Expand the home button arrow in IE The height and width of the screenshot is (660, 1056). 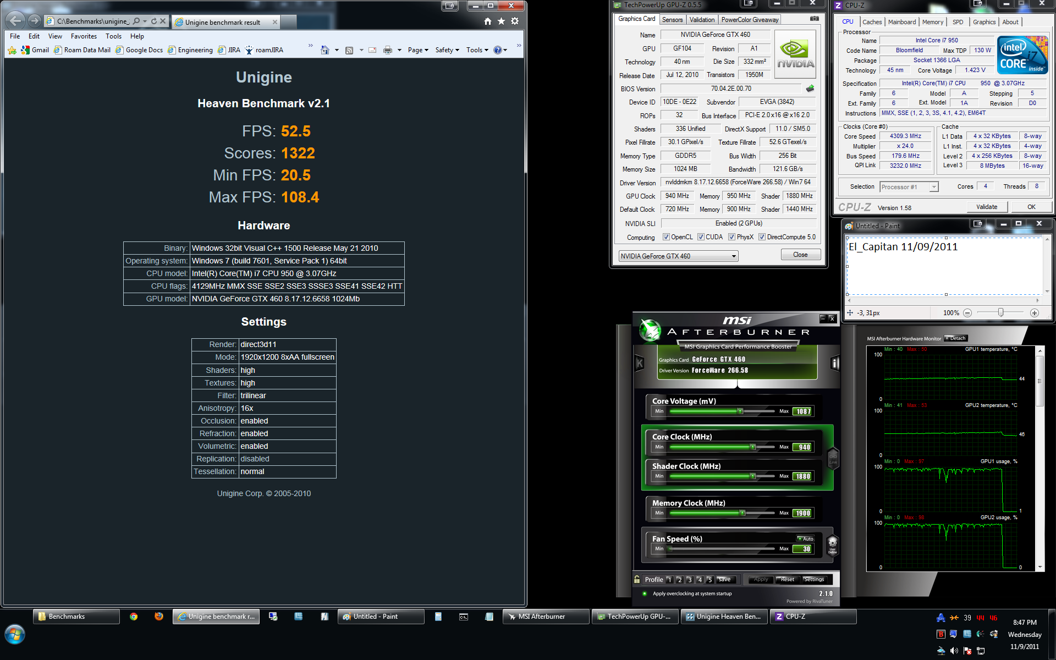(x=337, y=50)
